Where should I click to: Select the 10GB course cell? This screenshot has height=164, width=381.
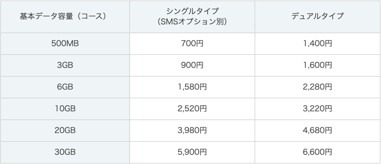click(x=65, y=109)
